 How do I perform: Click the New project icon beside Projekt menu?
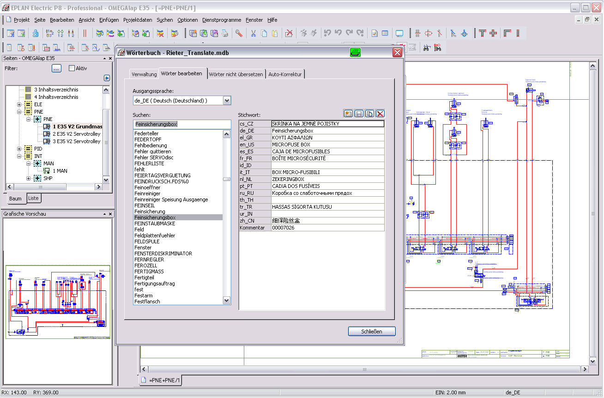click(x=8, y=20)
